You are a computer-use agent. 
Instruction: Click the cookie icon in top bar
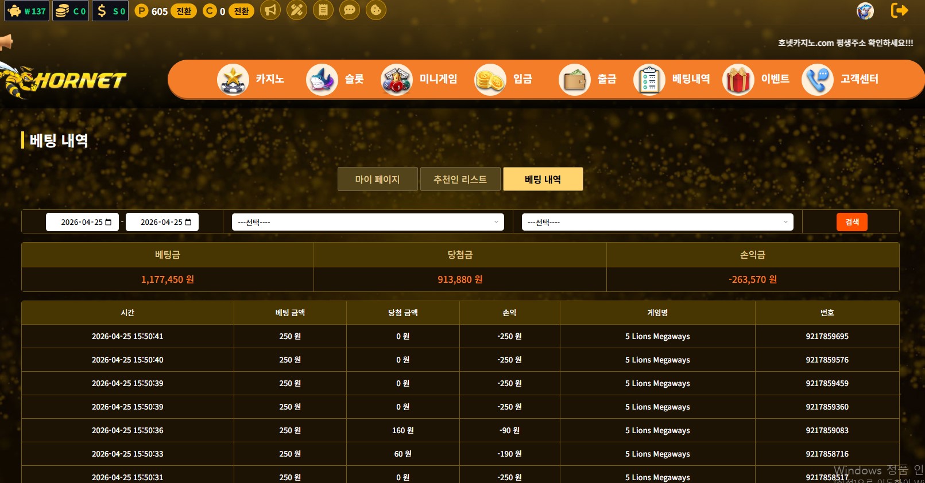376,10
